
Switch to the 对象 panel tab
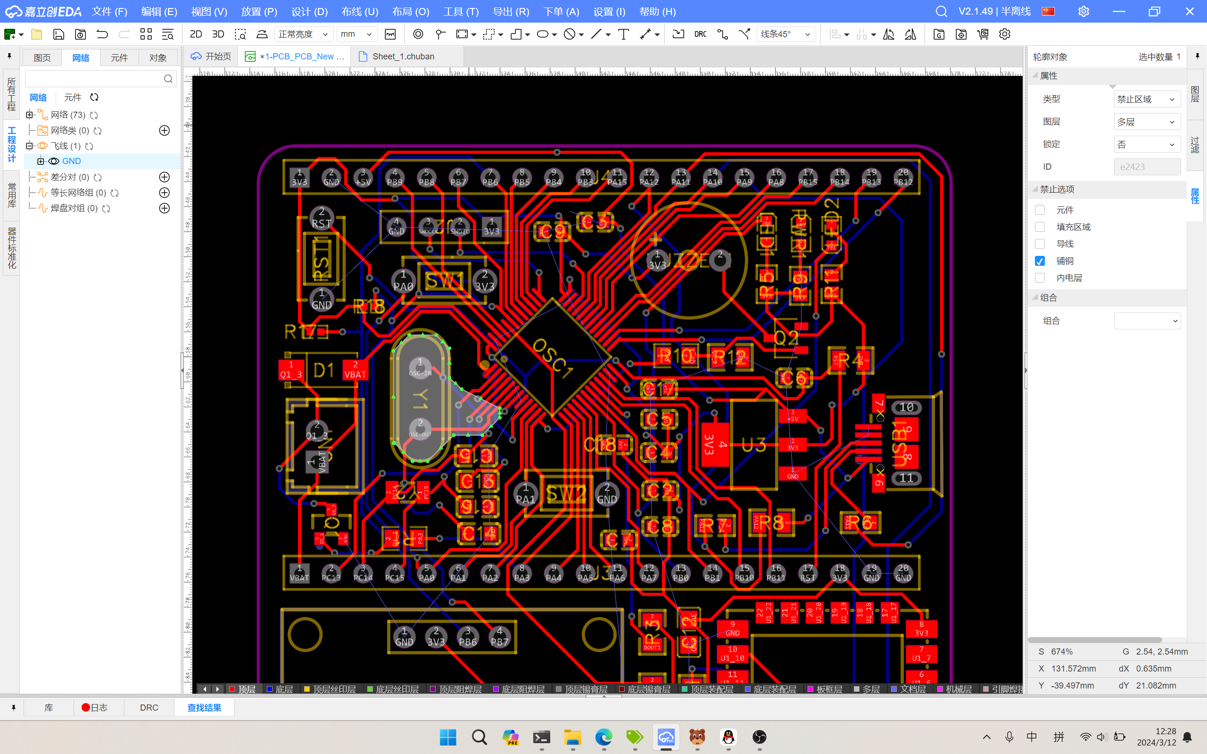point(157,58)
